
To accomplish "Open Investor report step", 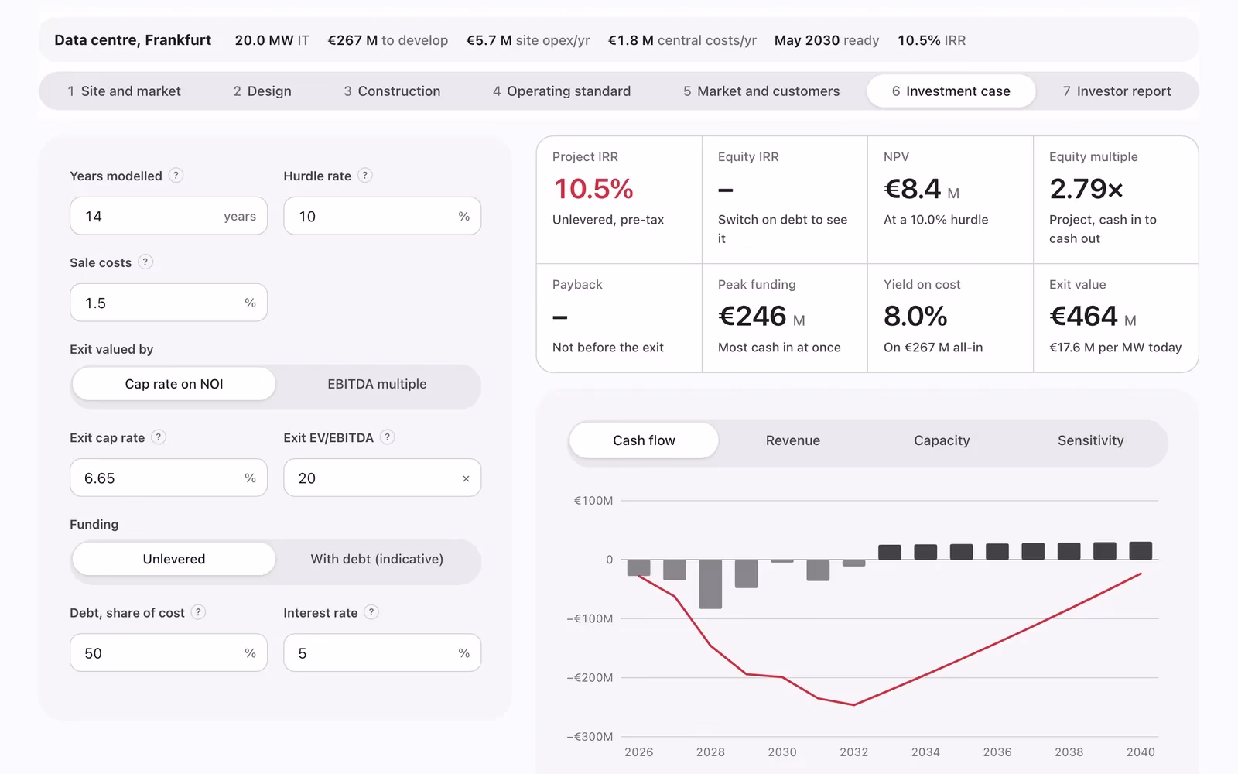I will [x=1117, y=91].
